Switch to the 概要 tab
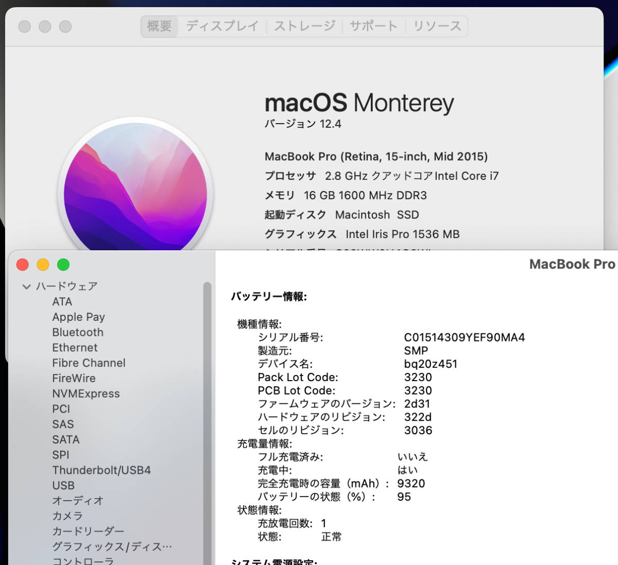618x565 pixels. tap(159, 26)
